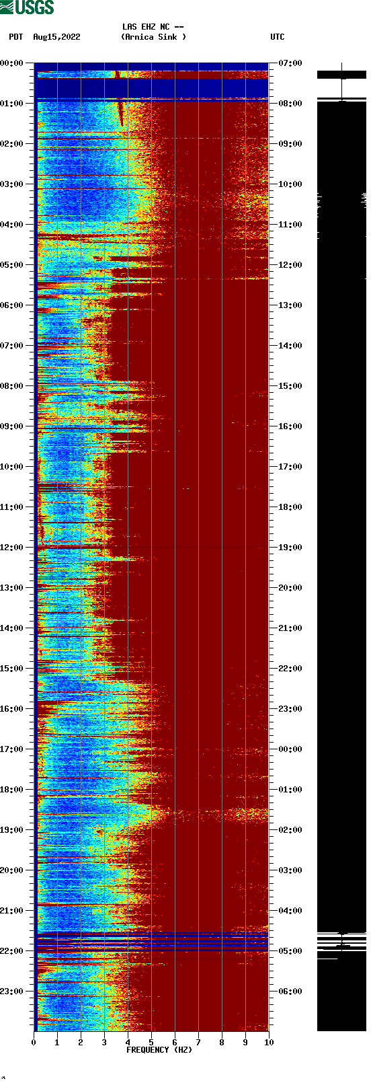Click the blue data-gap band near 00:30 PDT
371x1085 pixels.
151,89
